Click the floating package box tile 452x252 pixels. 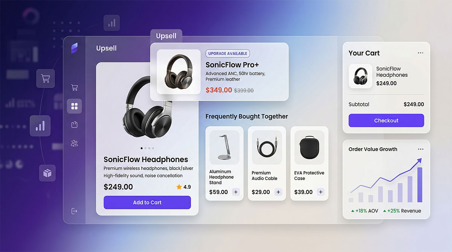tap(47, 173)
